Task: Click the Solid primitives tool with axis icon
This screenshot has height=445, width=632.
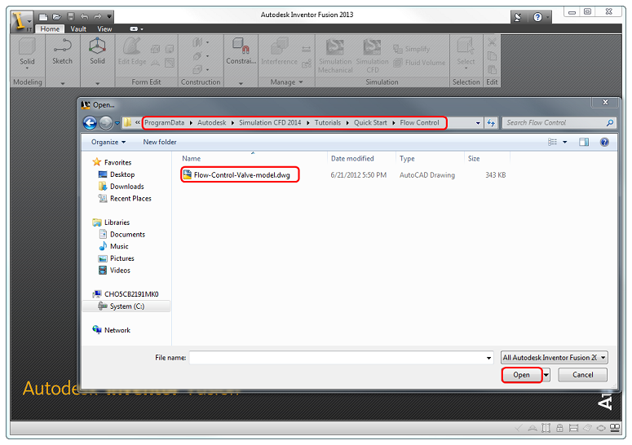Action: click(97, 51)
